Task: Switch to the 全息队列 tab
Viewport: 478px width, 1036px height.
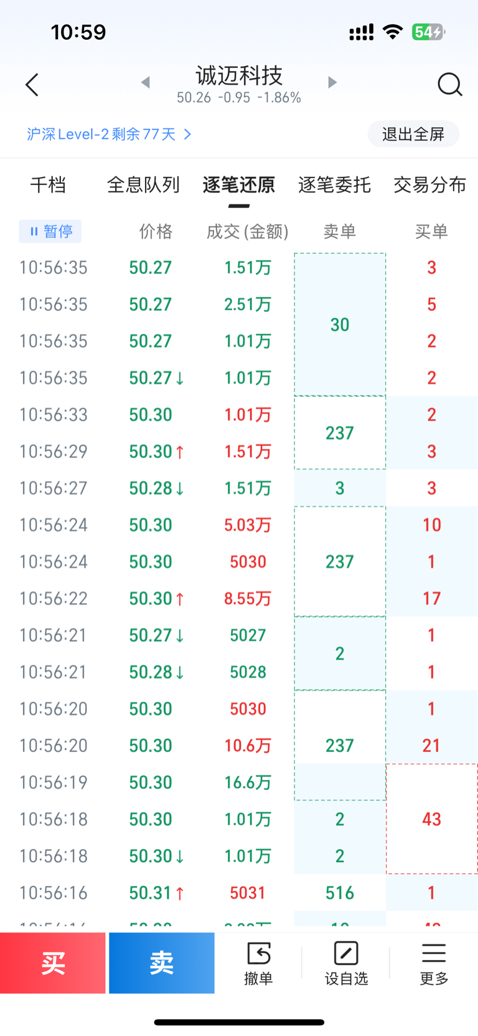Action: [143, 185]
